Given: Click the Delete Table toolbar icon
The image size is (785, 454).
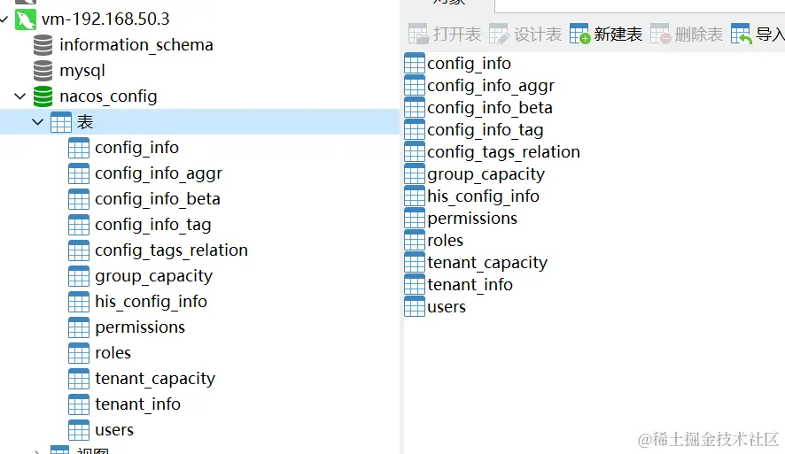Looking at the screenshot, I should click(661, 35).
